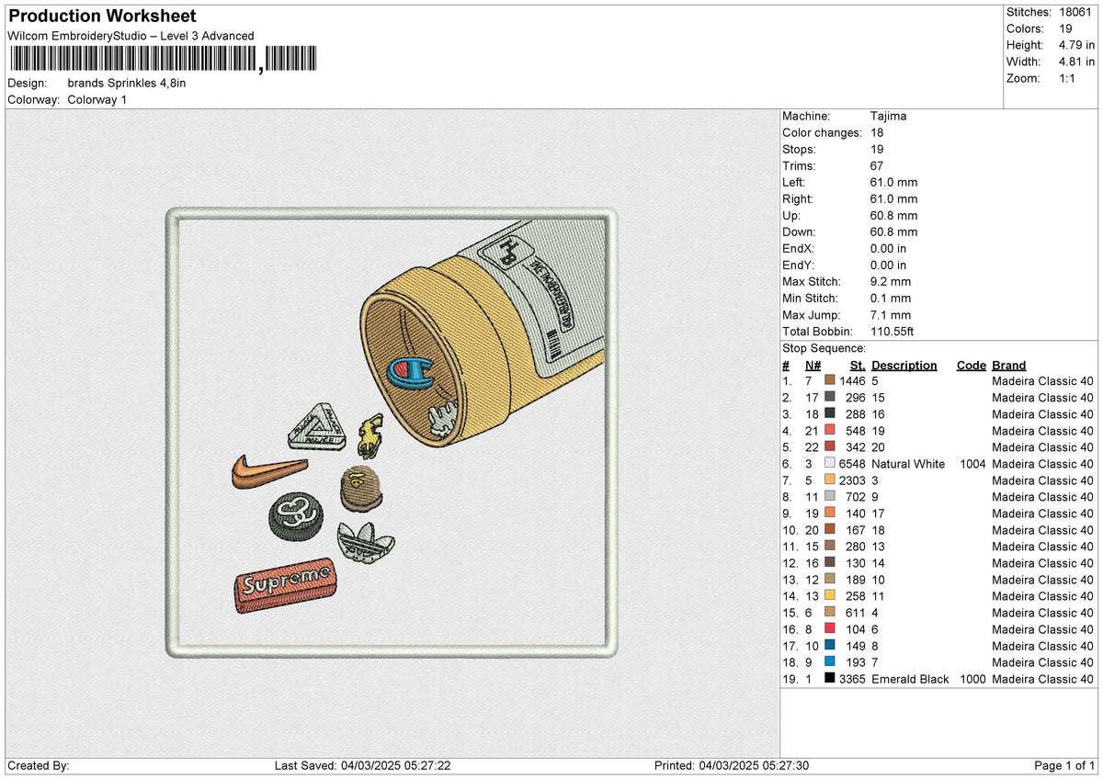
Task: Pick the orange swatch in stop 9
Action: 830,514
